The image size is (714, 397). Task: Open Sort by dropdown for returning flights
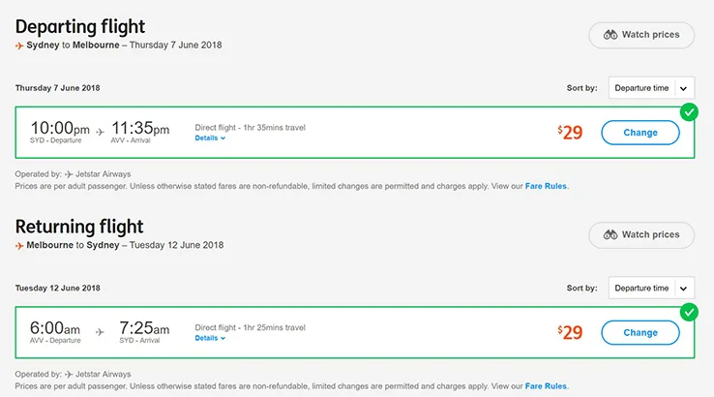[x=651, y=289]
